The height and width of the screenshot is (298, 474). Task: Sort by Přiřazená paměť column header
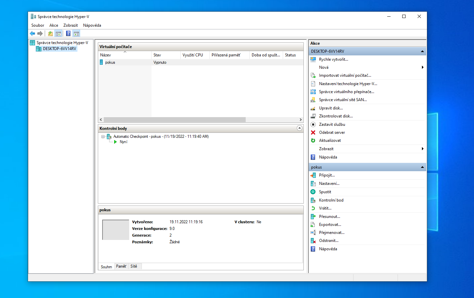click(229, 55)
